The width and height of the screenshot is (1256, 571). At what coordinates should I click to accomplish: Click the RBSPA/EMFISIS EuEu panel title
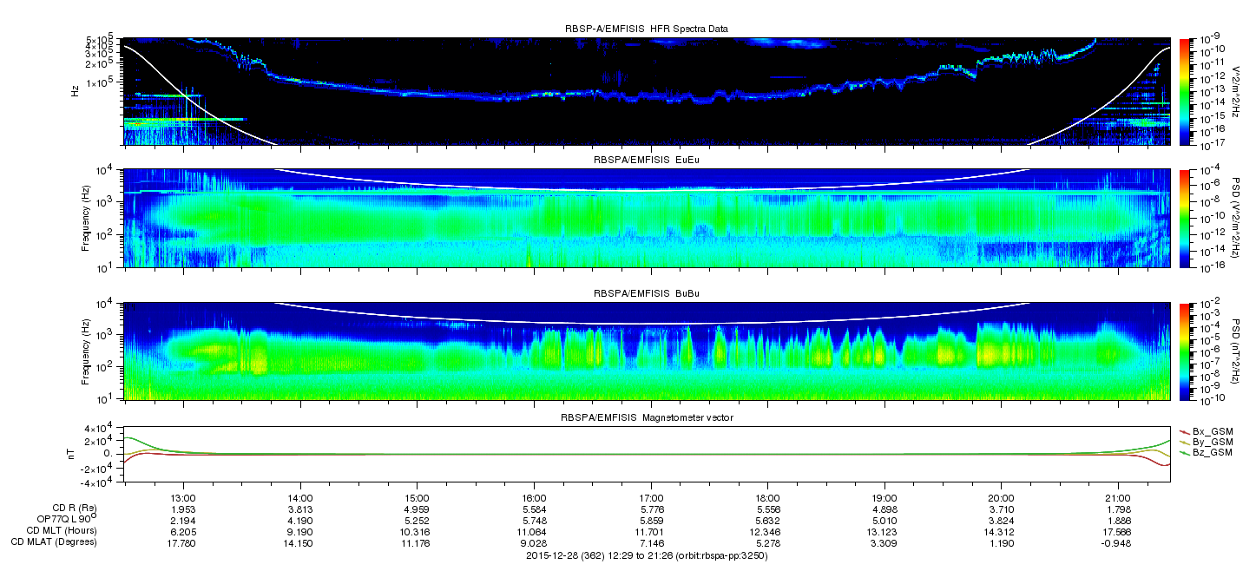[647, 161]
